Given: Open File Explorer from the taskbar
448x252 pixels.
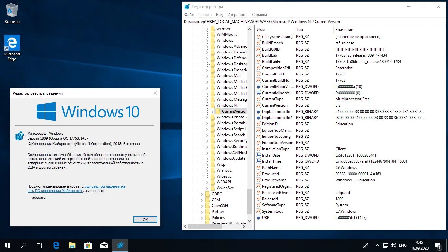Looking at the screenshot, I should coord(72,245).
